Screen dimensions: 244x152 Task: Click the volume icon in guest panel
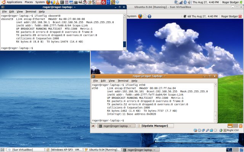point(189,16)
